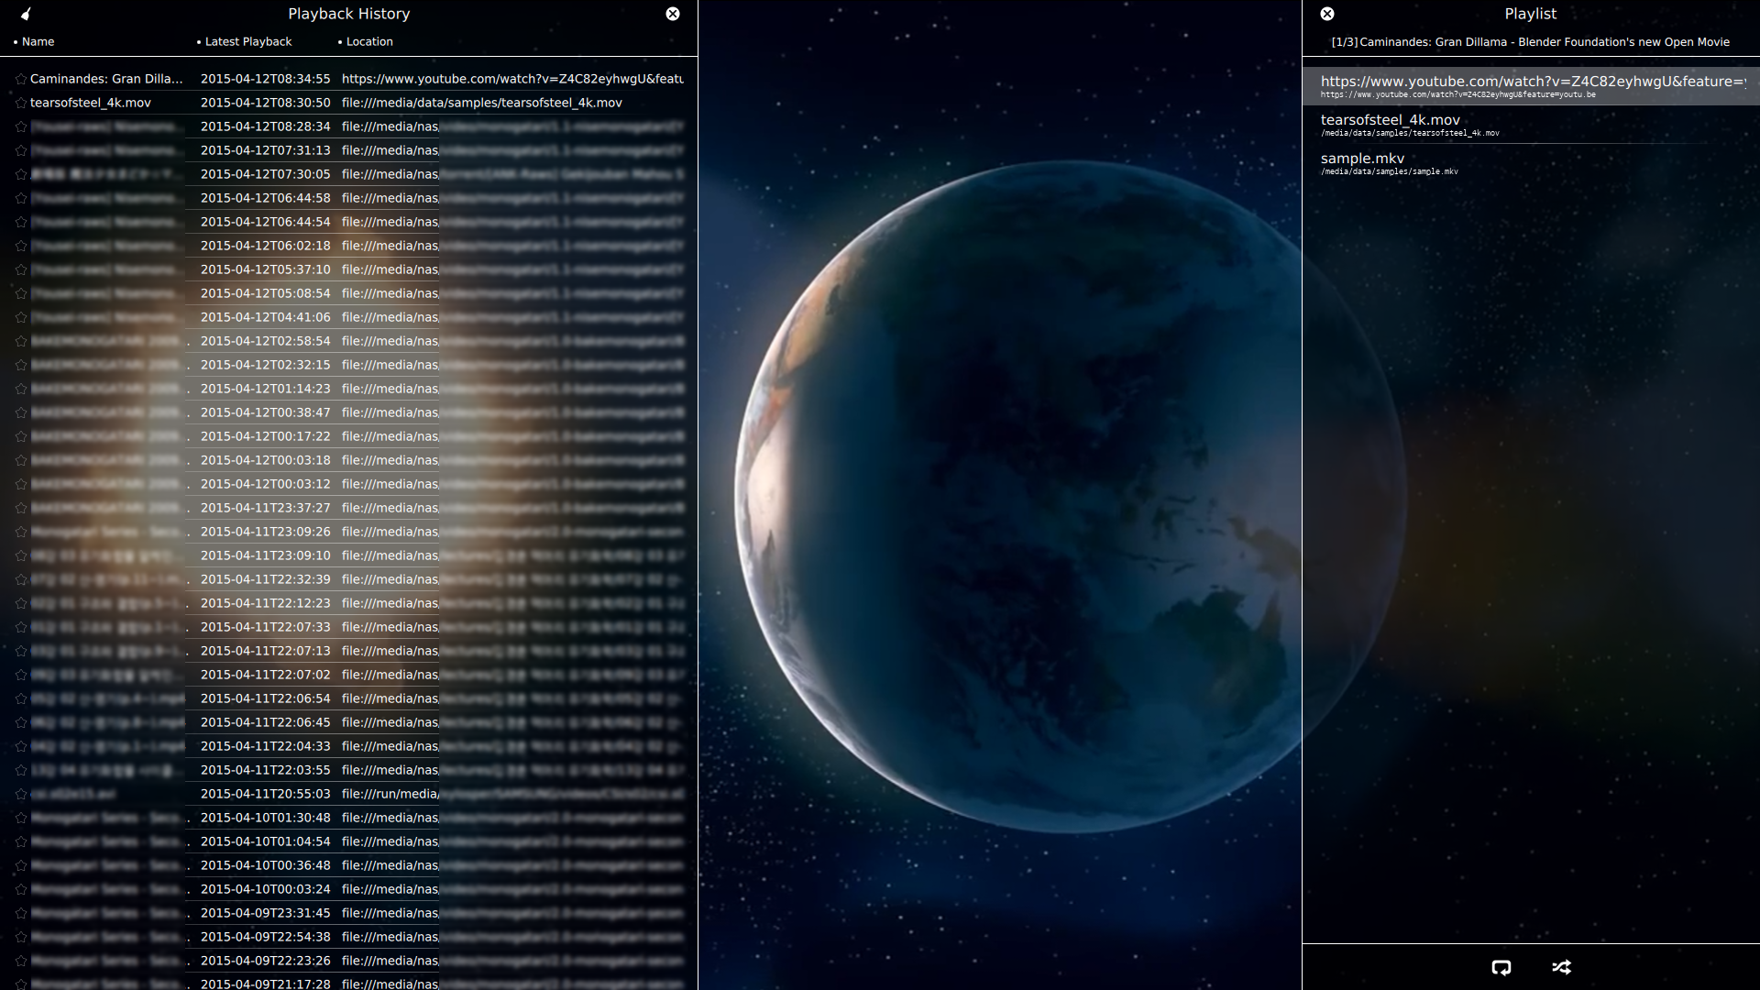Star the entry played 2015-04-12T07:30:05

[20, 174]
